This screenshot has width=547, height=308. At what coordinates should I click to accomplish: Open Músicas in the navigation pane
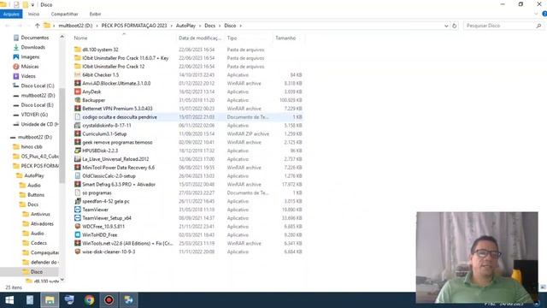pos(30,67)
